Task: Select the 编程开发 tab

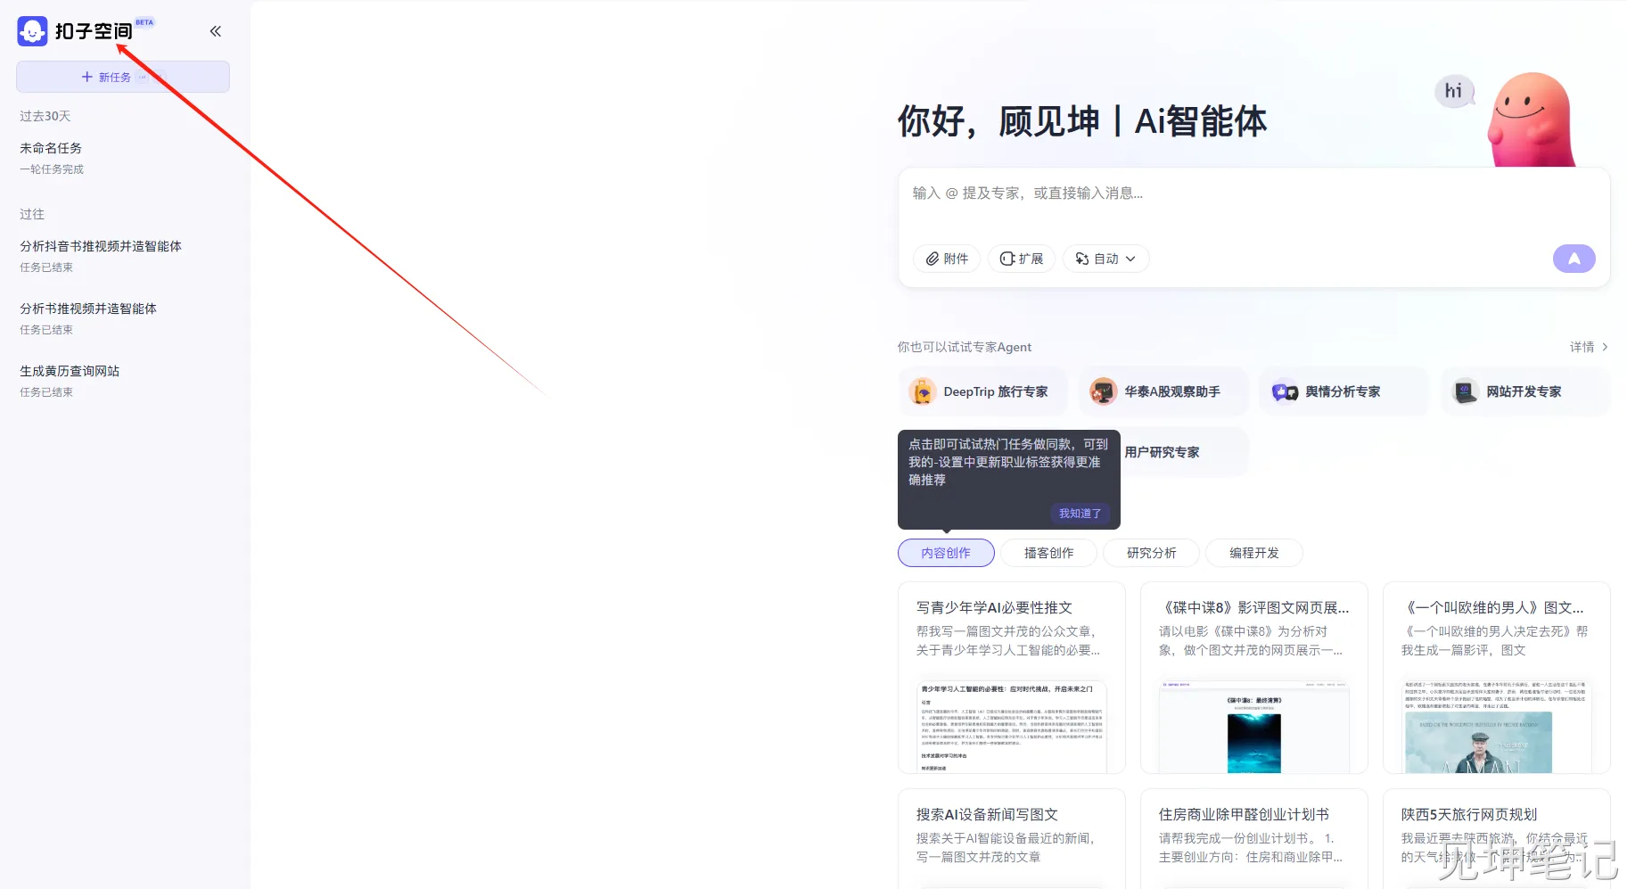Action: point(1253,553)
